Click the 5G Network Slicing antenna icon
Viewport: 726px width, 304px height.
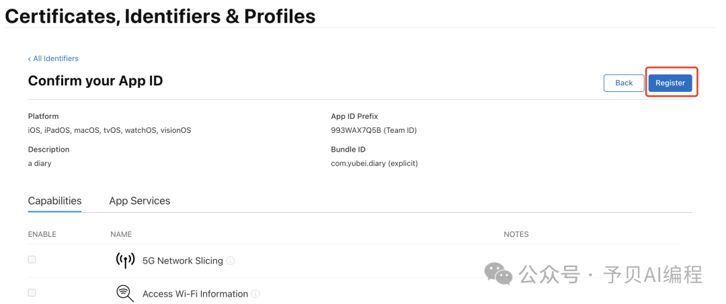125,260
